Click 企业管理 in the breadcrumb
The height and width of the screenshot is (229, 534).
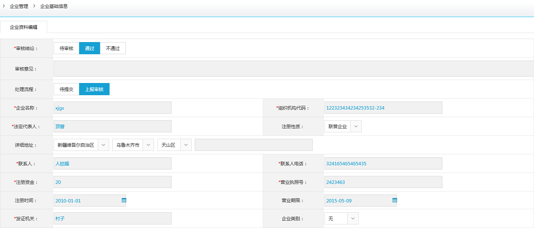pos(19,6)
